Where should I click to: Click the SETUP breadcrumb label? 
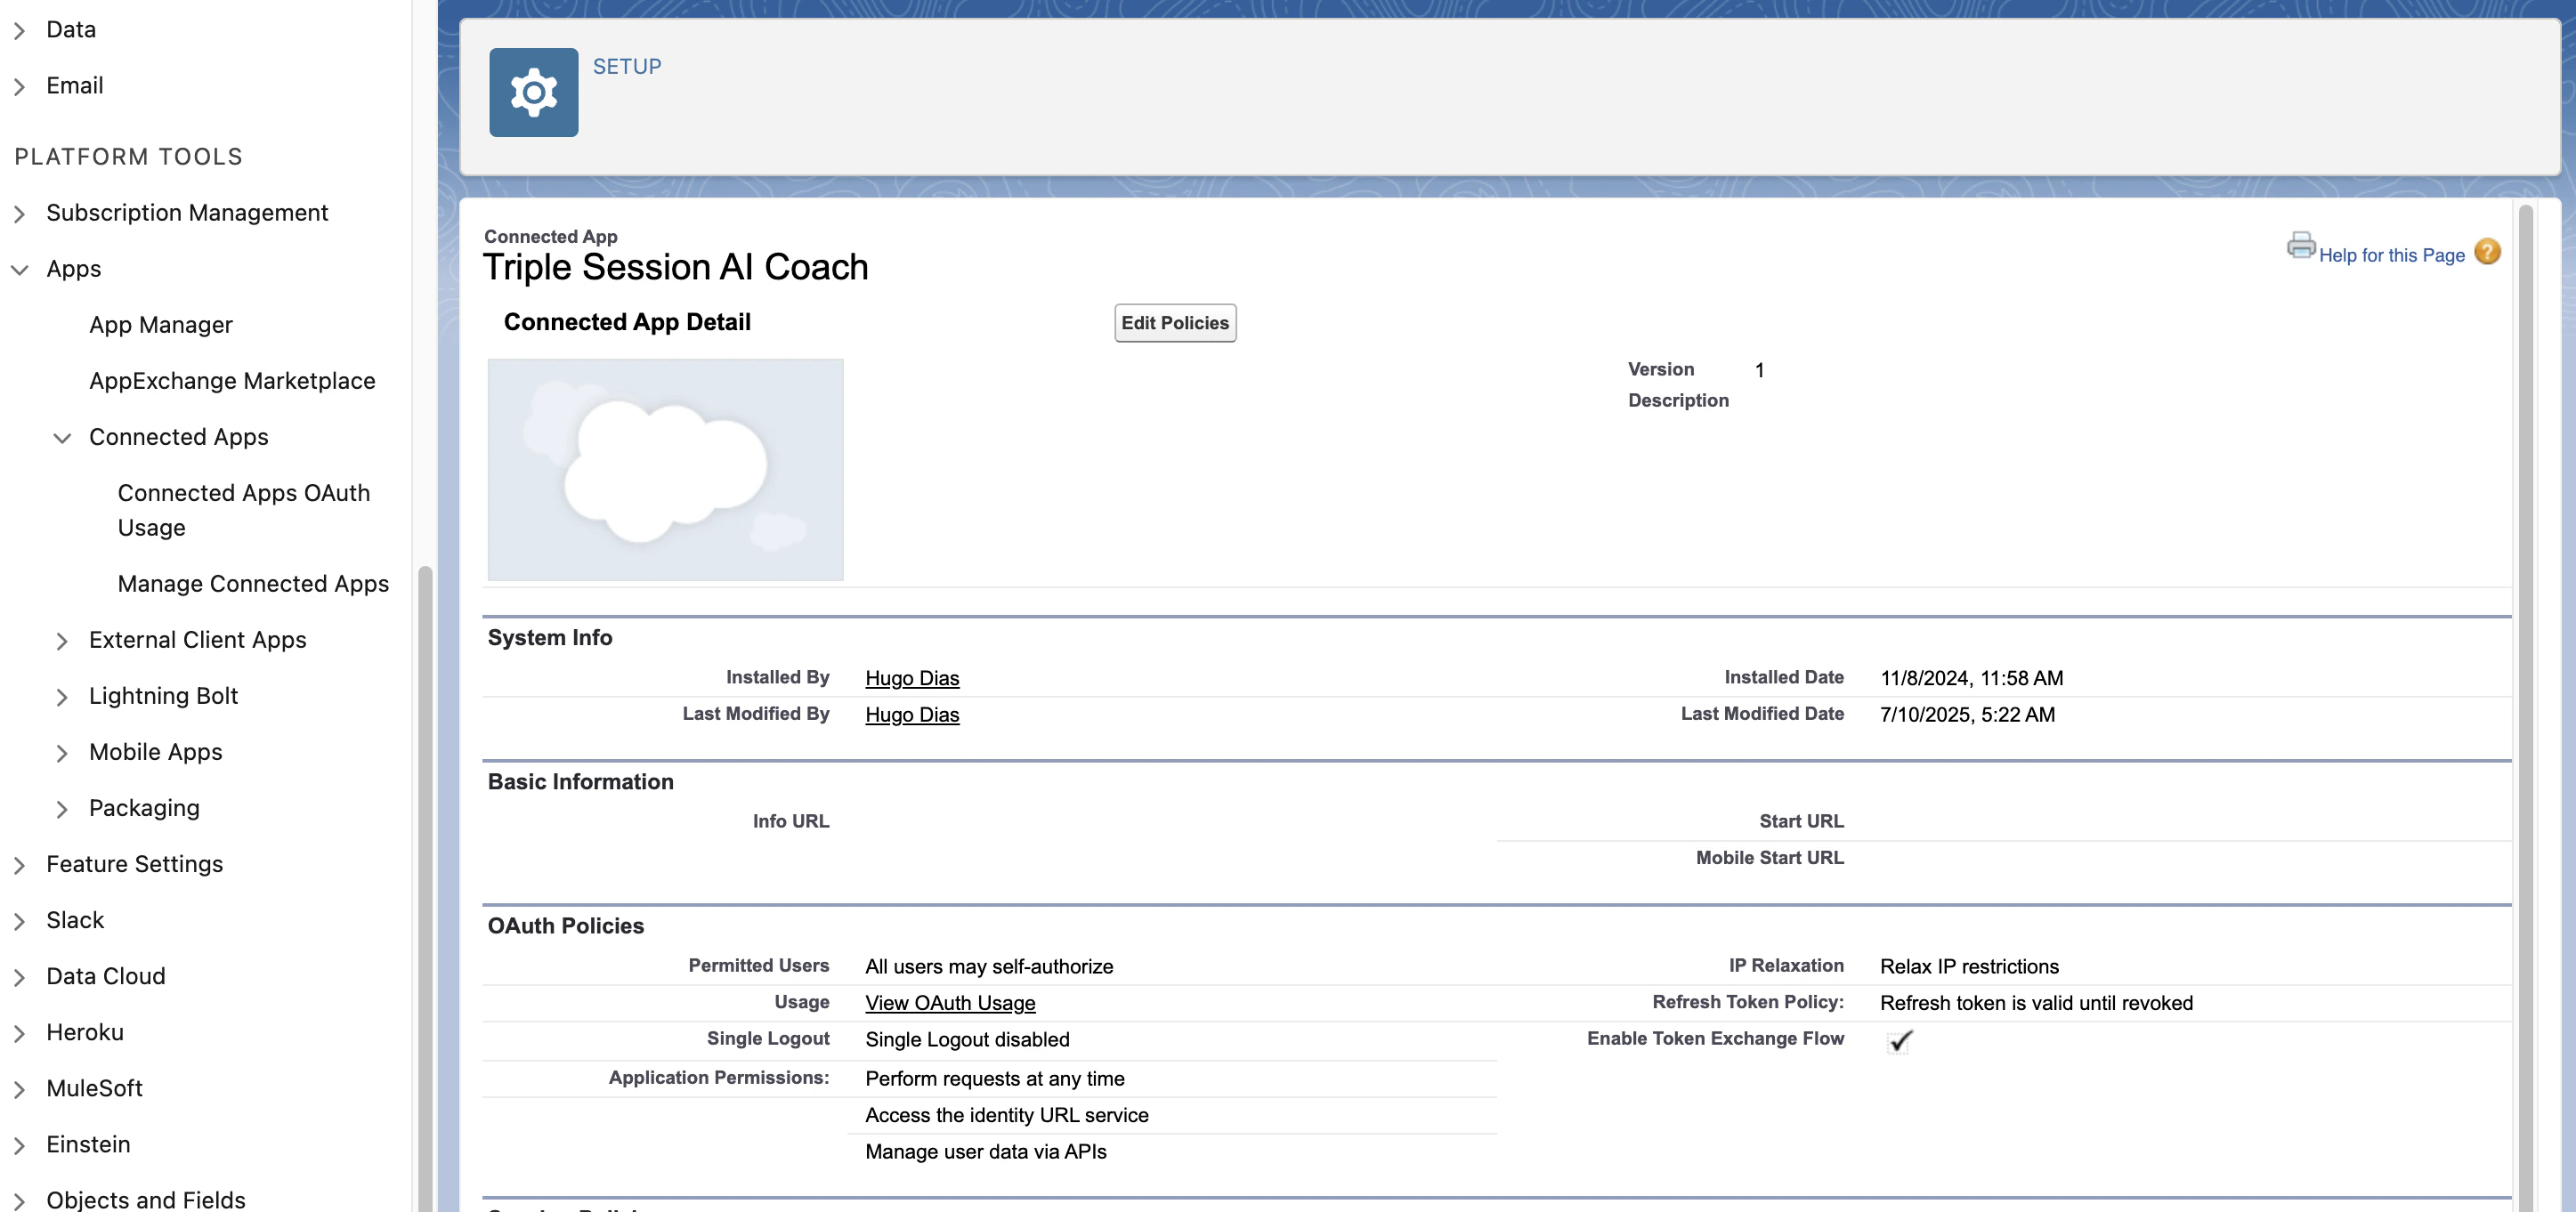coord(627,66)
